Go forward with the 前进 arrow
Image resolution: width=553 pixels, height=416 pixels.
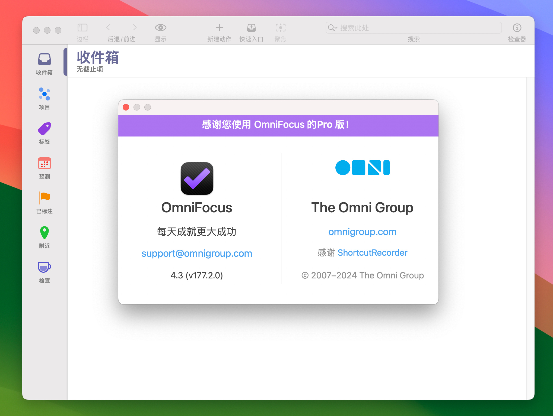pos(135,27)
